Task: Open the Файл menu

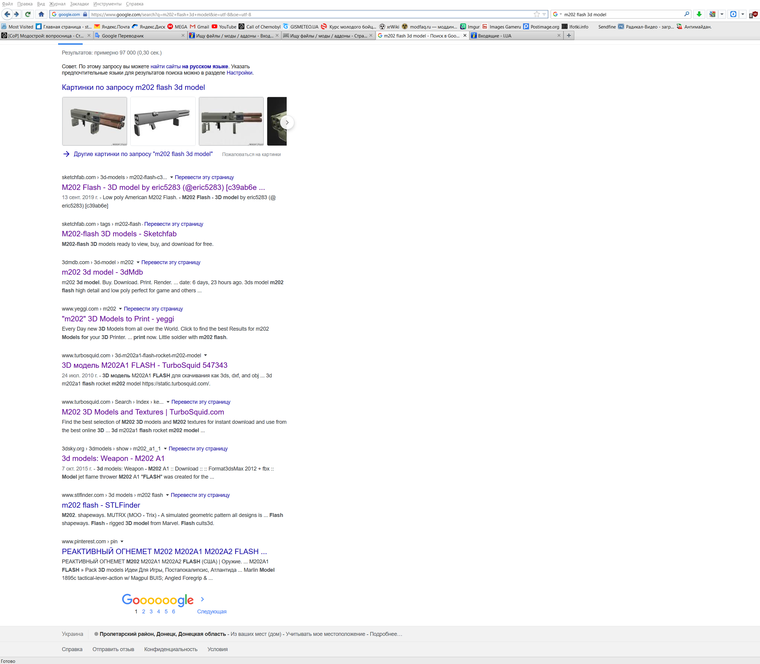Action: 7,4
